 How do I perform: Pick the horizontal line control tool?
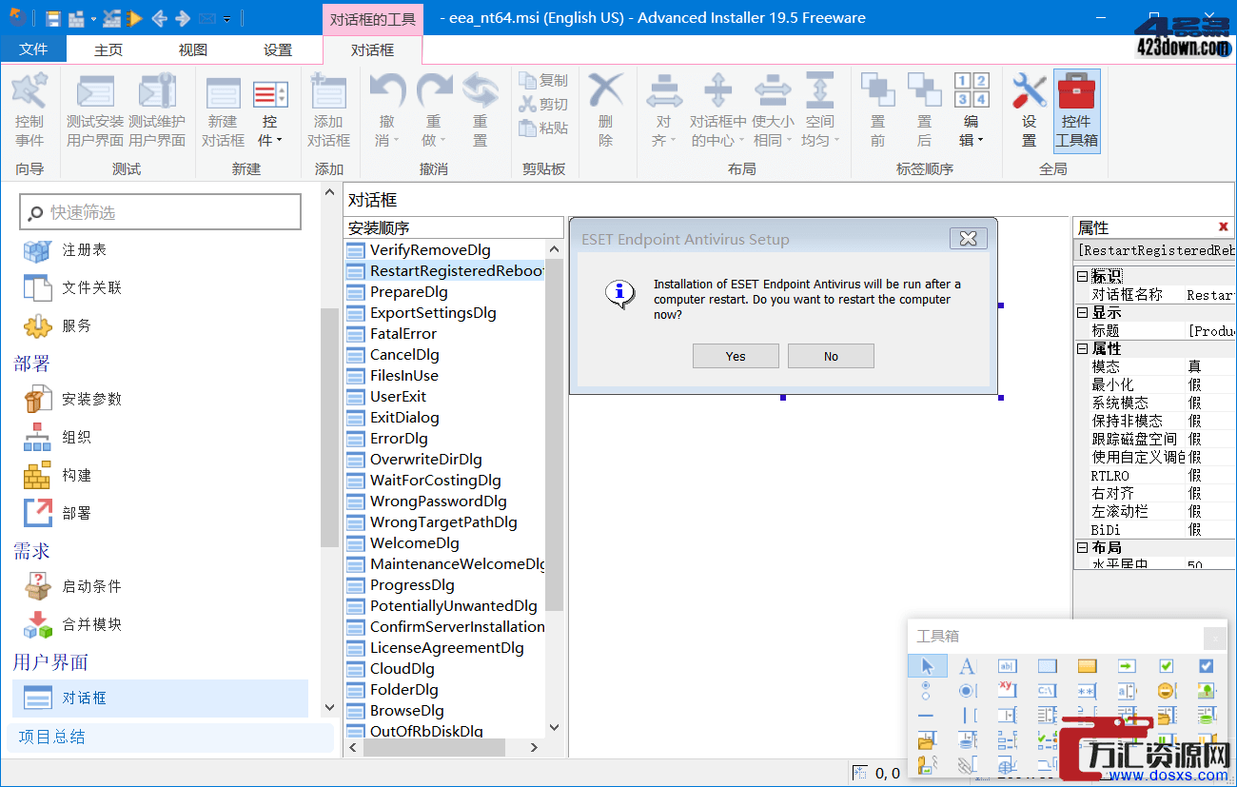coord(927,716)
